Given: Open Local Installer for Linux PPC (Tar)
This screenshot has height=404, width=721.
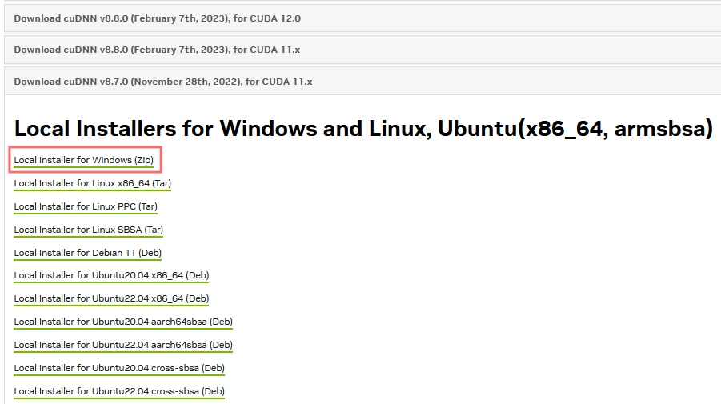Looking at the screenshot, I should tap(86, 206).
